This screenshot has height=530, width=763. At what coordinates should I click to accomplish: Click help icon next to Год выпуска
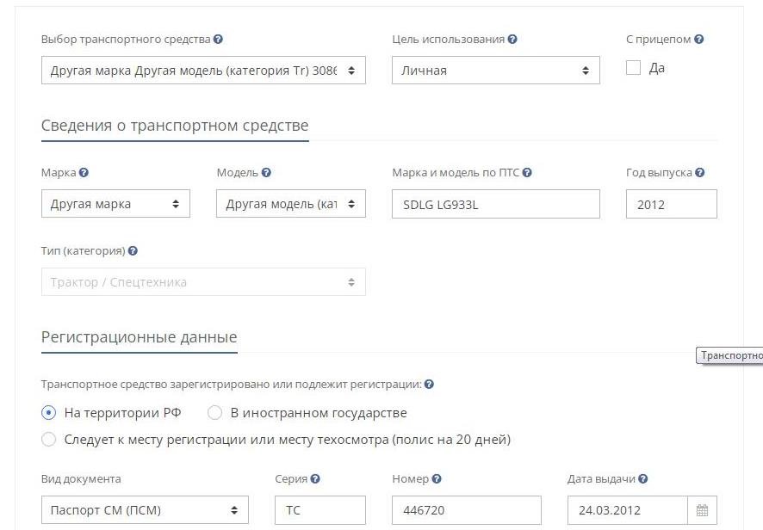(x=700, y=173)
